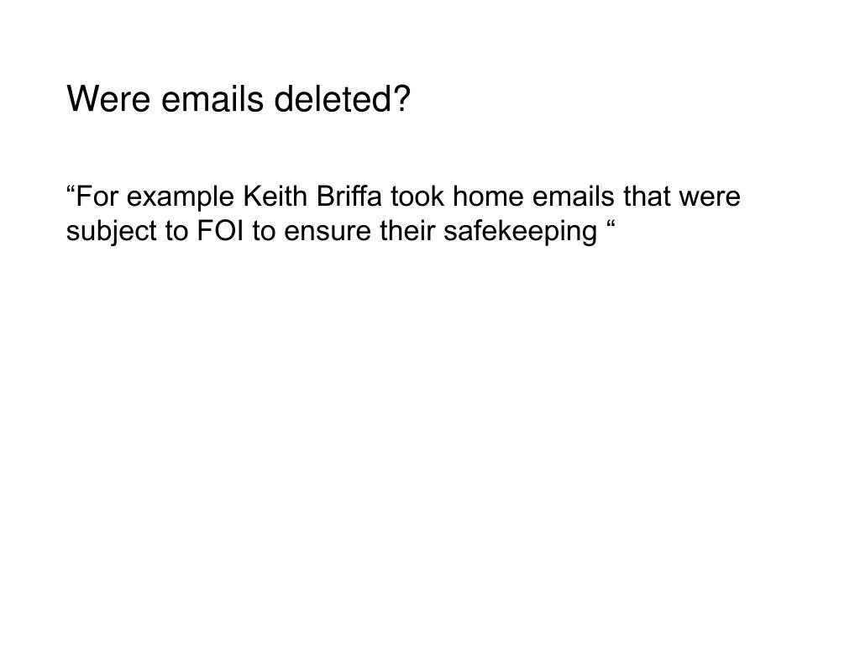Screen dimensions: 860x645
Task: Click the word 'were' ending the first line
Action: coord(710,198)
